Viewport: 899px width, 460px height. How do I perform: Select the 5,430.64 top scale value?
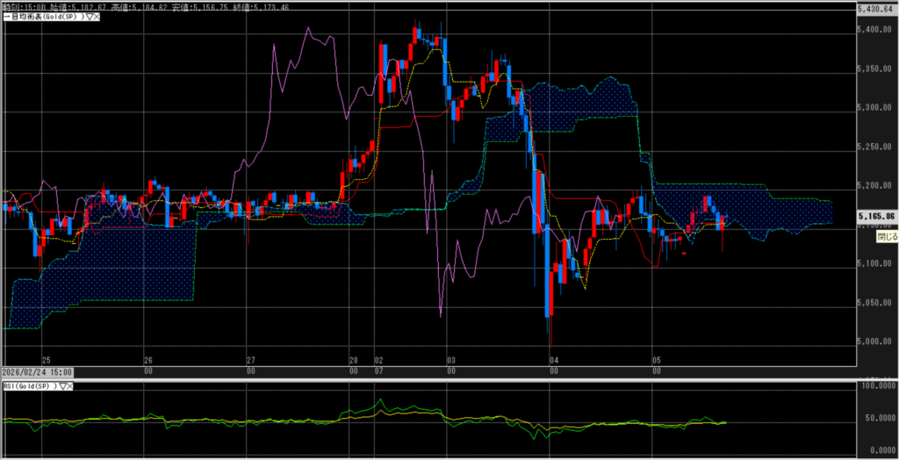[874, 9]
